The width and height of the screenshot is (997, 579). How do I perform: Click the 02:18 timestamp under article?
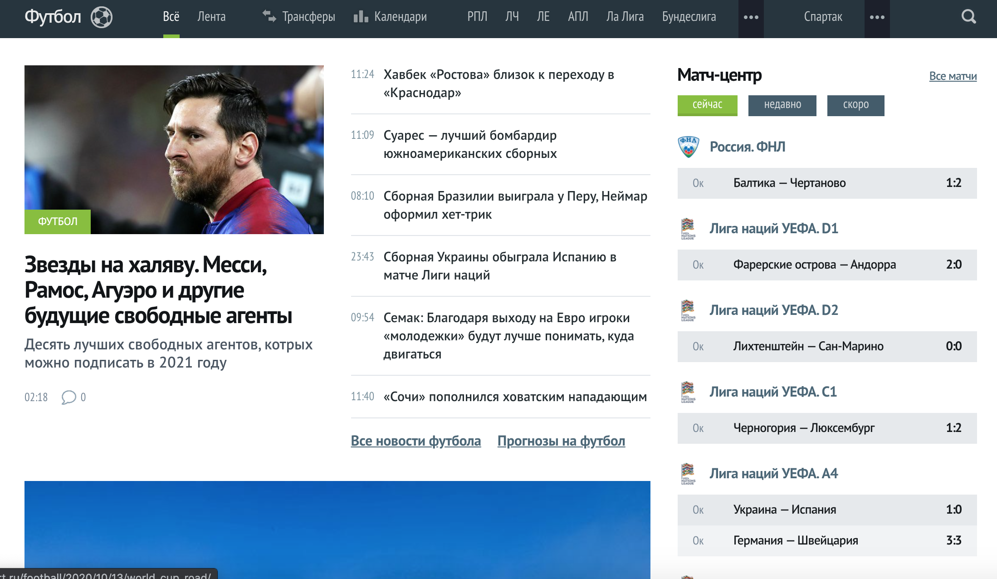point(36,397)
